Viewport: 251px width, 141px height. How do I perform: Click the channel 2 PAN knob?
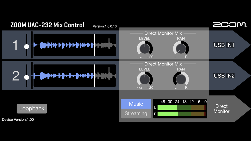(181, 79)
